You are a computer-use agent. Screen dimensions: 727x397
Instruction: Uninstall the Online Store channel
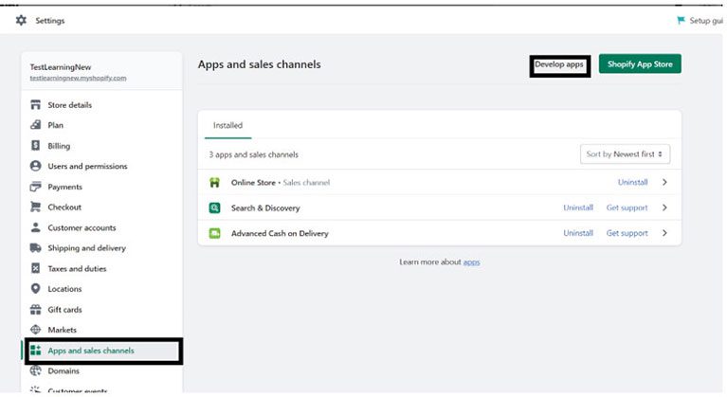(x=632, y=182)
